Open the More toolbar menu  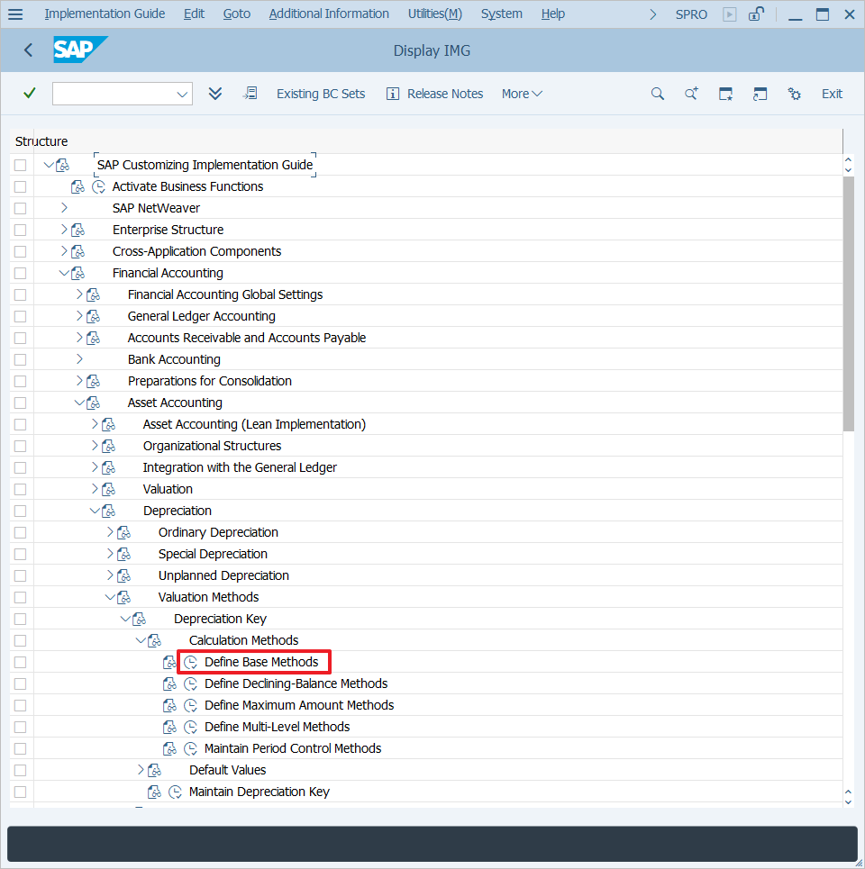(x=522, y=94)
